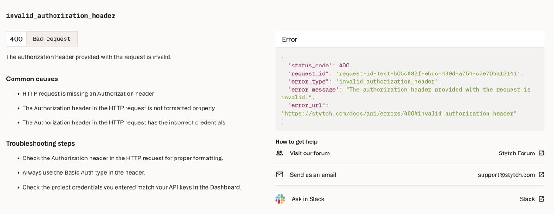Viewport: 554px width, 214px height.
Task: Open the Stytch Forum link
Action: click(517, 153)
